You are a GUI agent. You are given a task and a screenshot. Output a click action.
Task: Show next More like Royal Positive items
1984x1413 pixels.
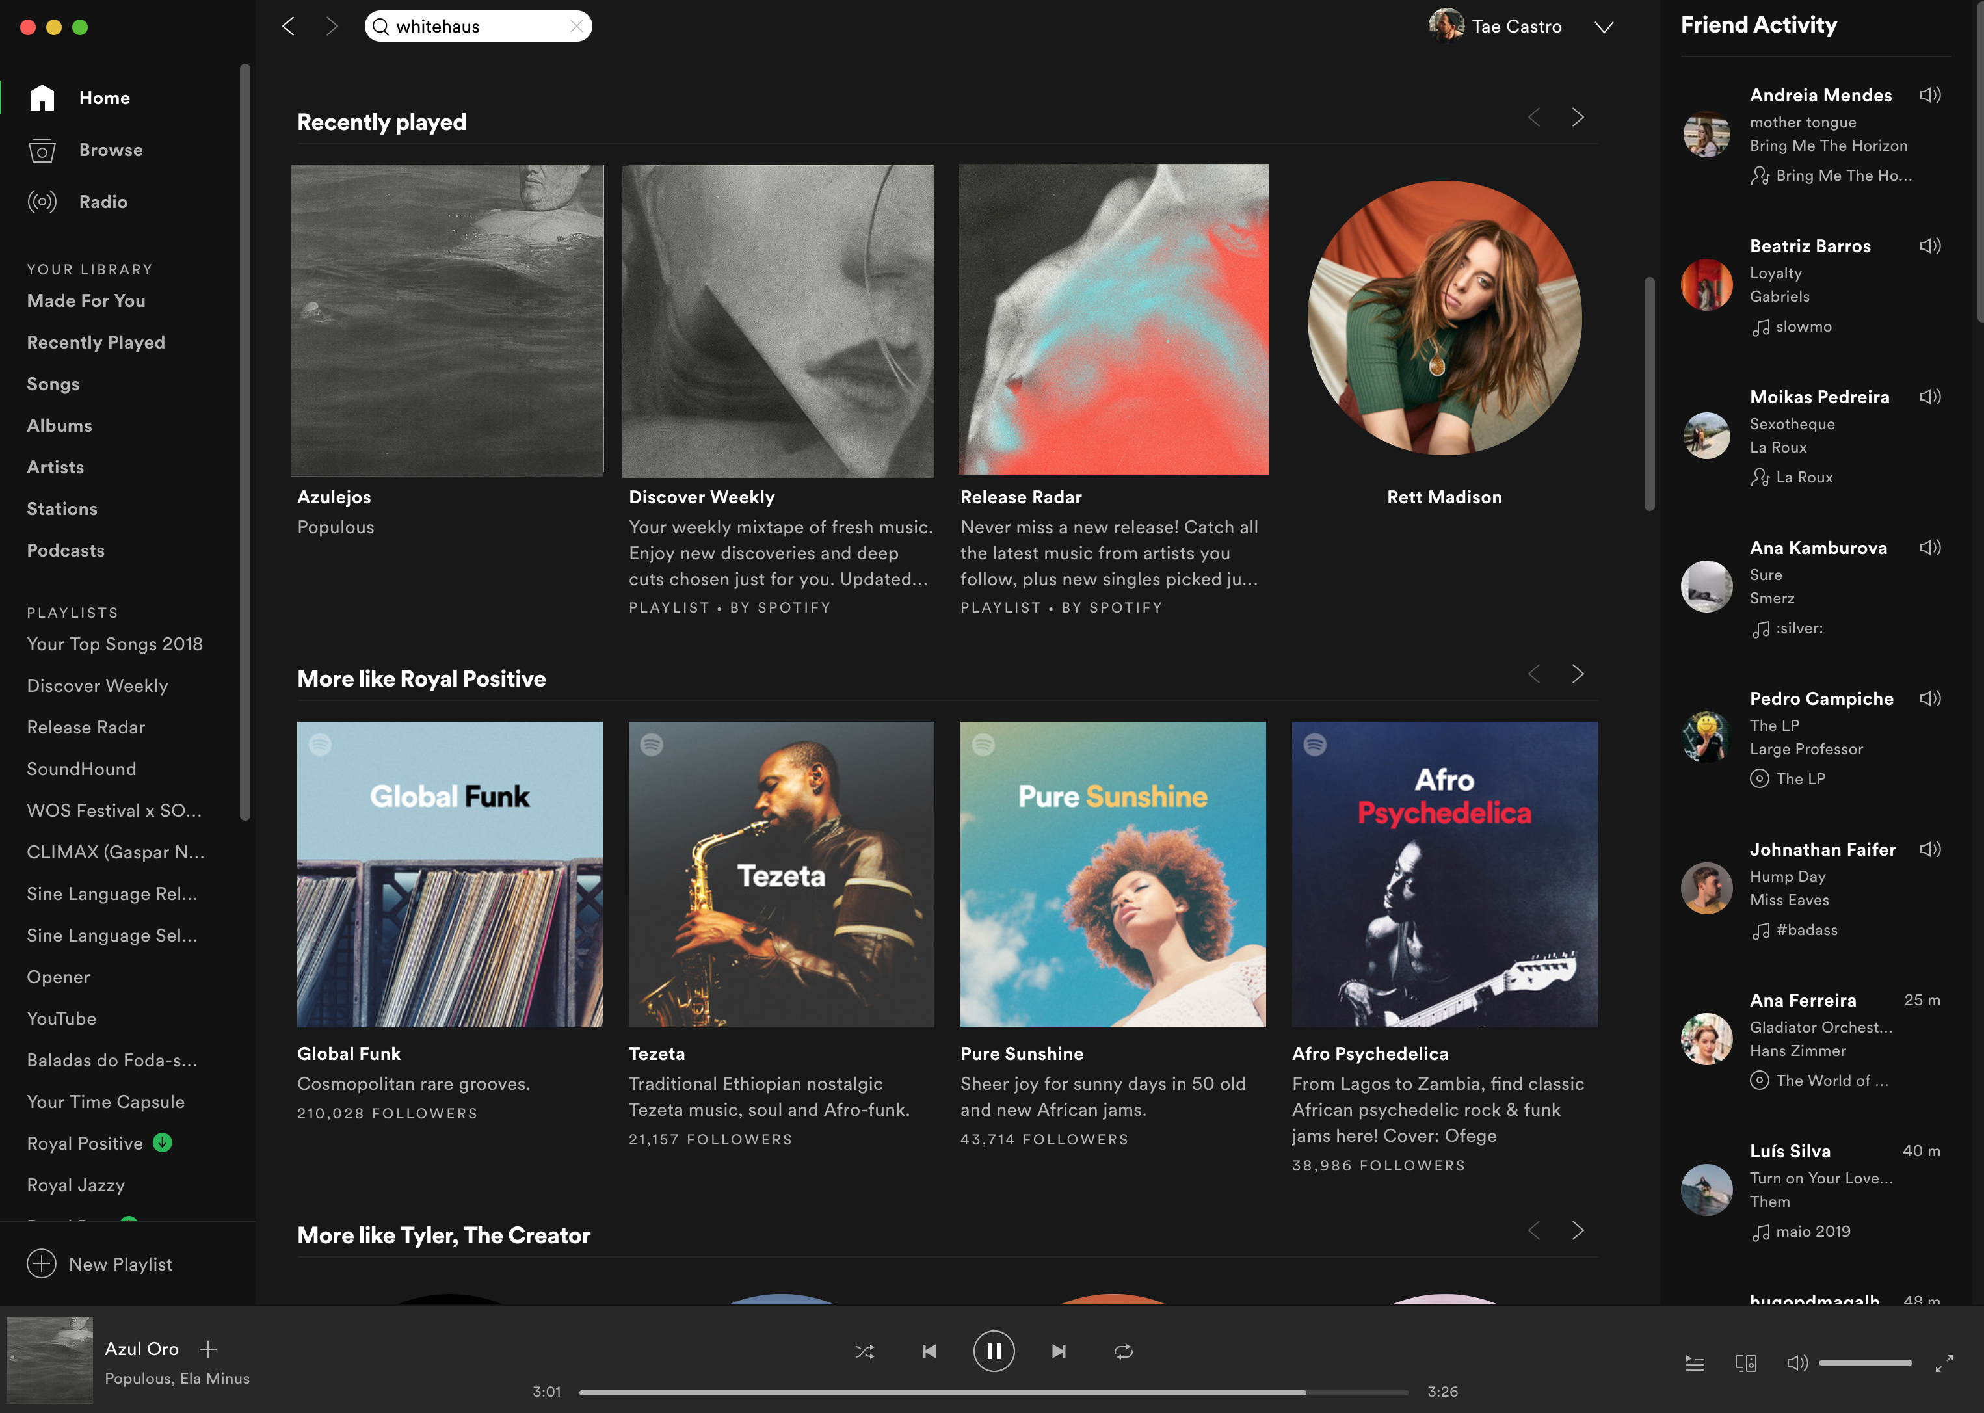click(x=1578, y=674)
